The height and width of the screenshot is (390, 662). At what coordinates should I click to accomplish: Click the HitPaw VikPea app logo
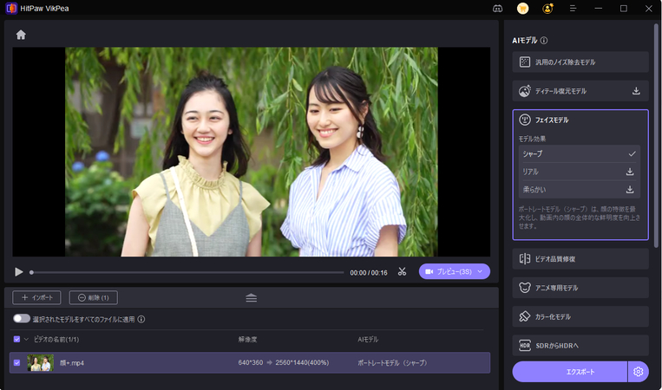pyautogui.click(x=11, y=9)
